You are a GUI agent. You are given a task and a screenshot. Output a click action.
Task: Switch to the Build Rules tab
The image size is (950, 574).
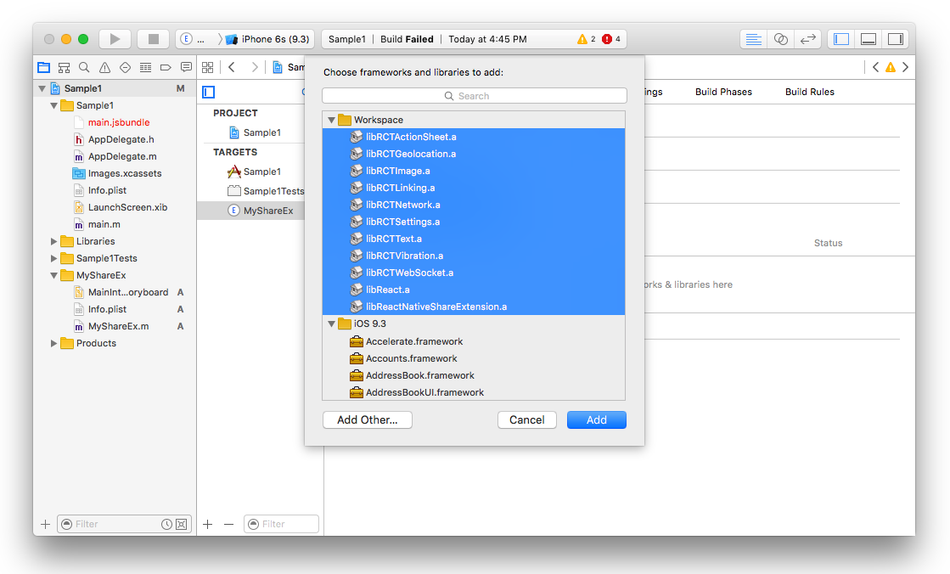point(809,92)
